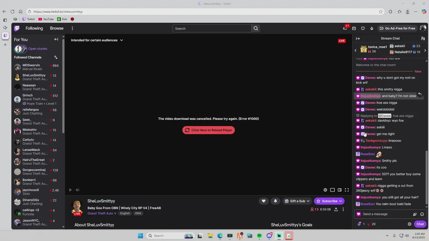Image resolution: width=429 pixels, height=241 pixels.
Task: Click the play button in the player
Action: pos(70,190)
